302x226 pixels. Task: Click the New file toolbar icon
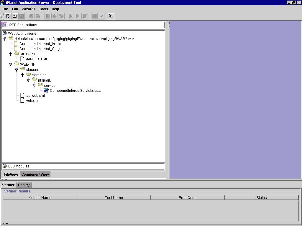tap(8, 16)
